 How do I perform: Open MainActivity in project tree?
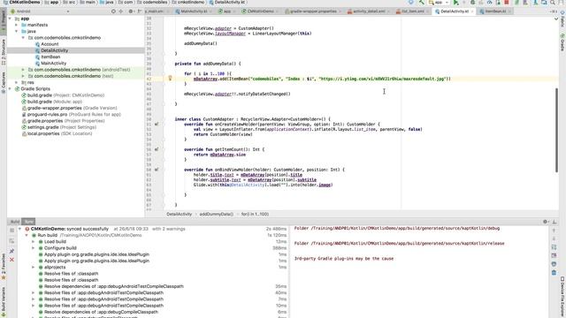pyautogui.click(x=53, y=64)
